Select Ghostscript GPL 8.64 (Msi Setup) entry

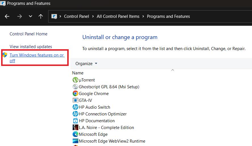click(x=109, y=87)
